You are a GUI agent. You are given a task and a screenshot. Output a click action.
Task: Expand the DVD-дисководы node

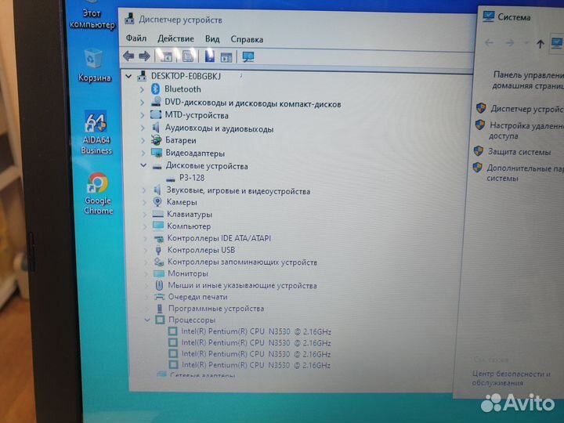click(142, 103)
